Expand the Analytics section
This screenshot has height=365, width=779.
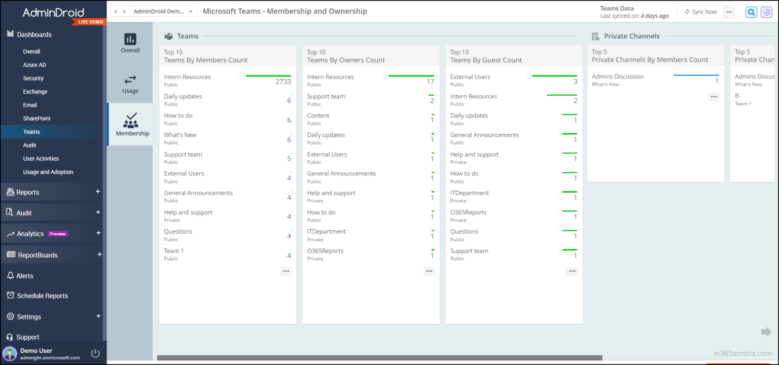[x=97, y=233]
